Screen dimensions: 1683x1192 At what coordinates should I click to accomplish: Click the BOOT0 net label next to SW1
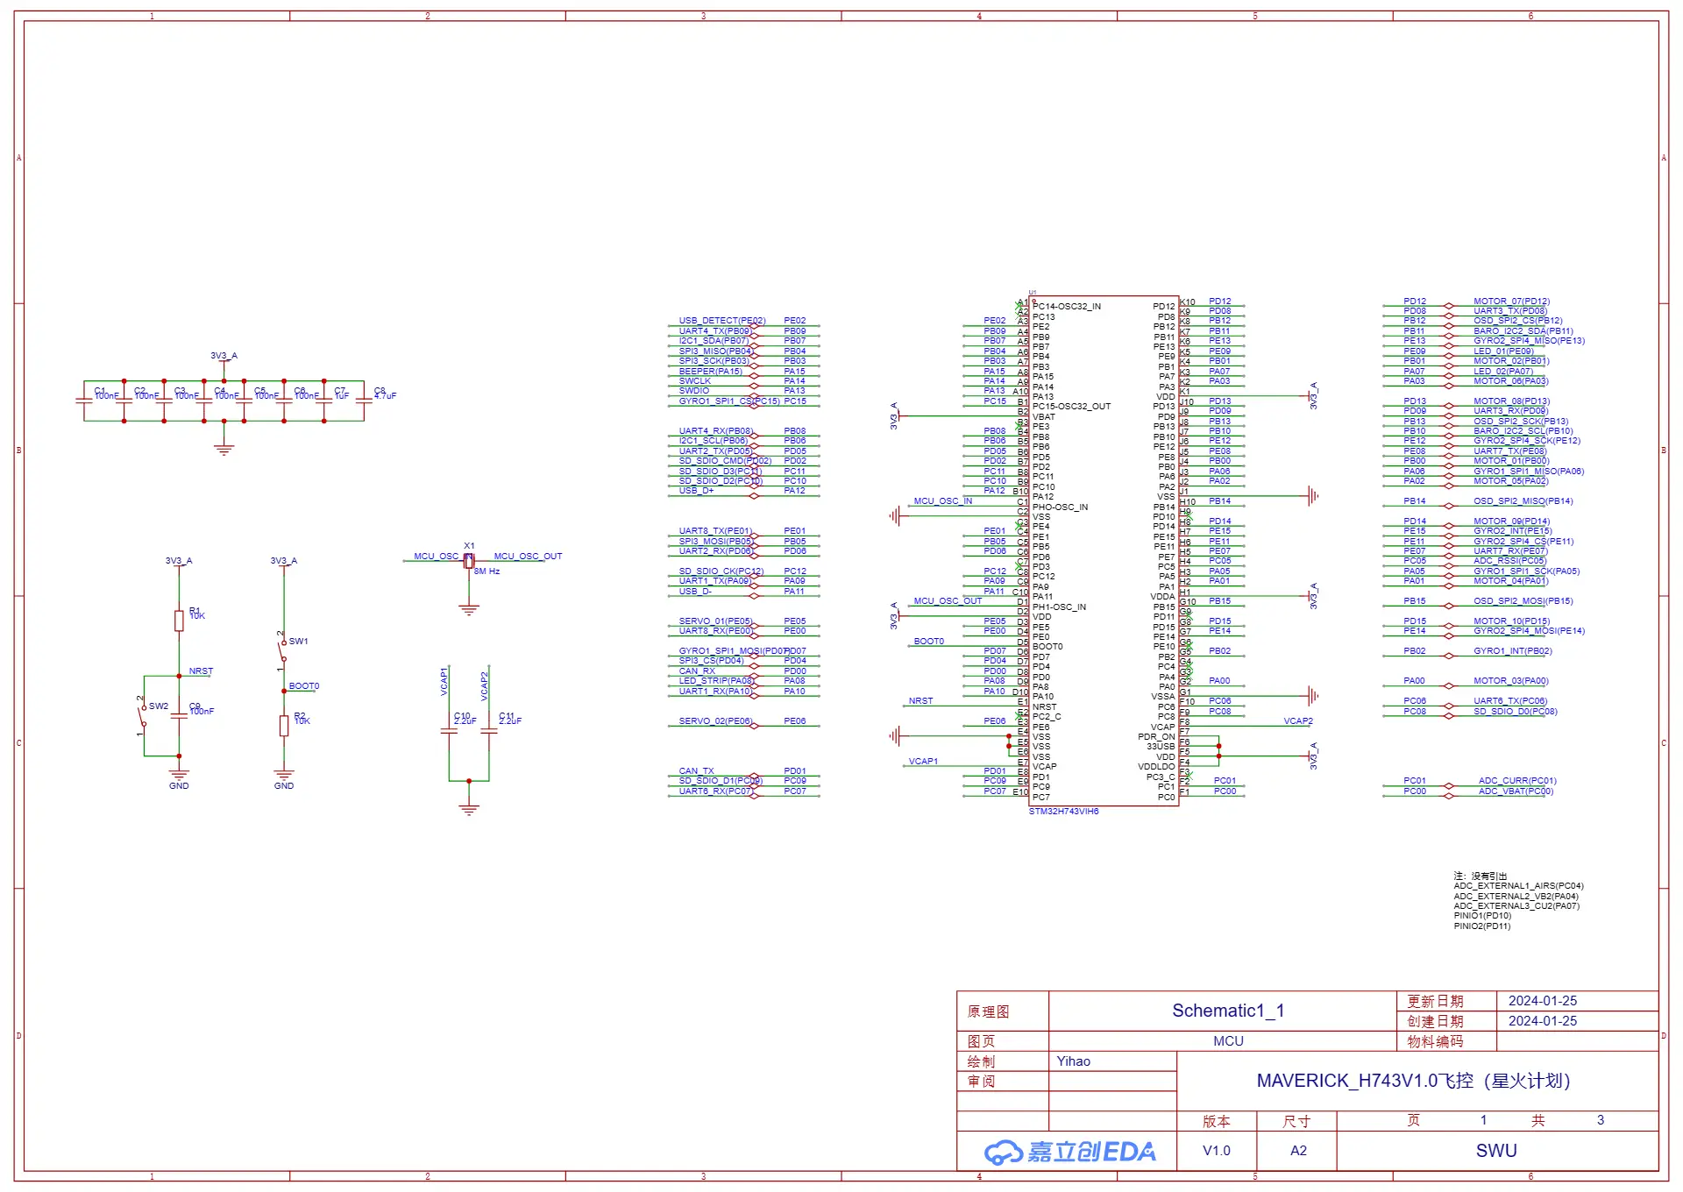click(x=304, y=686)
